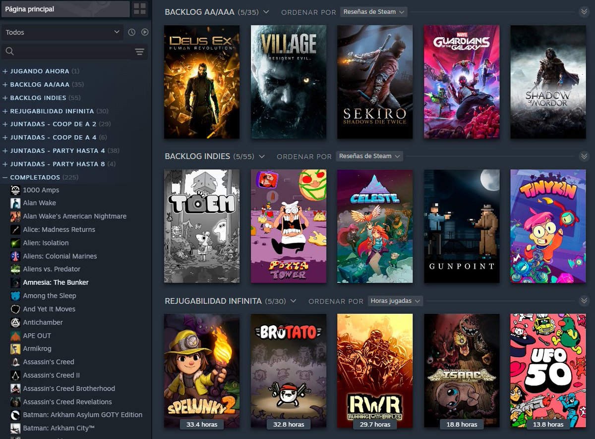
Task: Click the Batman: Arkham City icon
Action: coord(15,428)
